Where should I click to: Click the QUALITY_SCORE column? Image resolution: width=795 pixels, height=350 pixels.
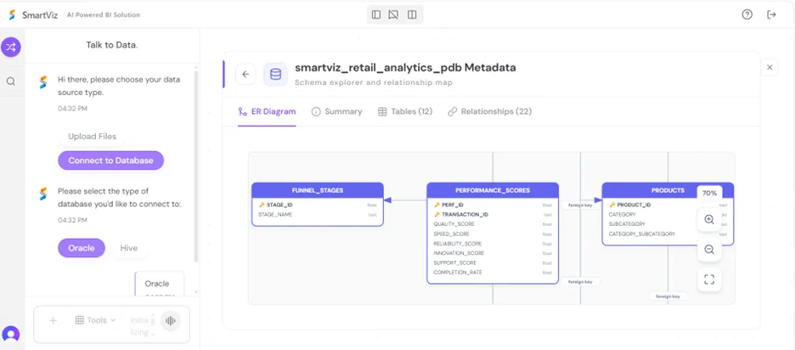coord(493,224)
